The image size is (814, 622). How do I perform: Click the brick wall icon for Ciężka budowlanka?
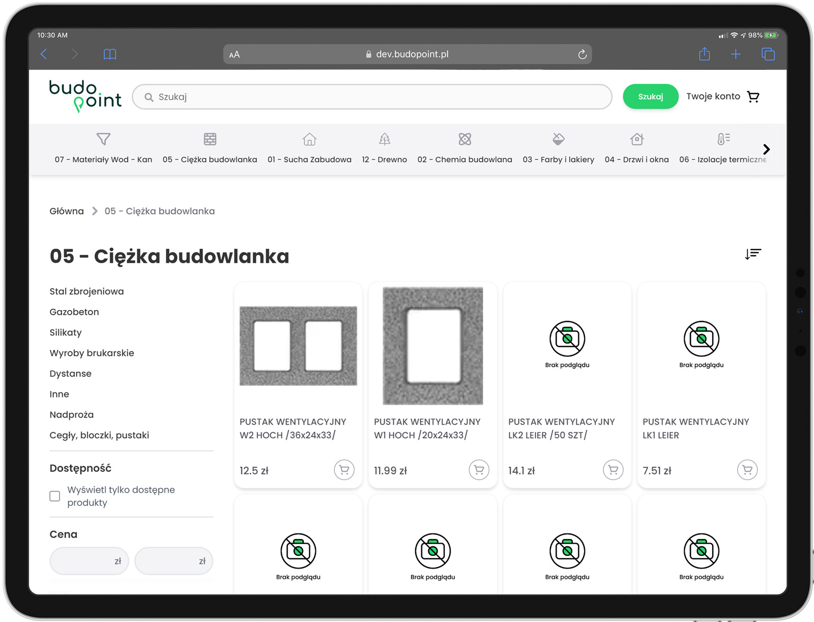point(210,139)
